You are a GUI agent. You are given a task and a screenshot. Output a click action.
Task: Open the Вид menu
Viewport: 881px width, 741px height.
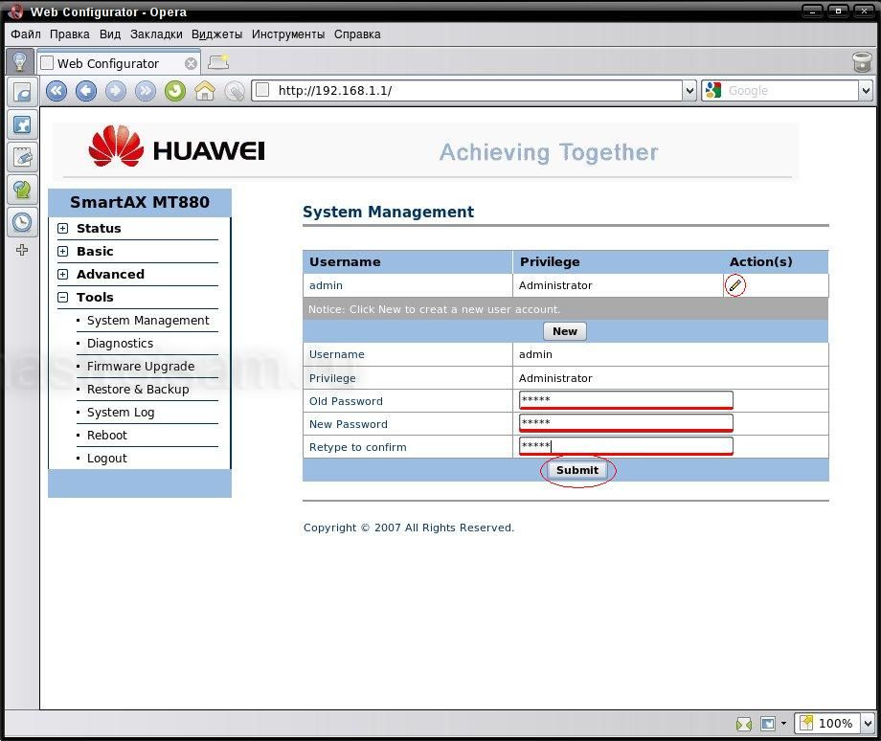point(110,34)
